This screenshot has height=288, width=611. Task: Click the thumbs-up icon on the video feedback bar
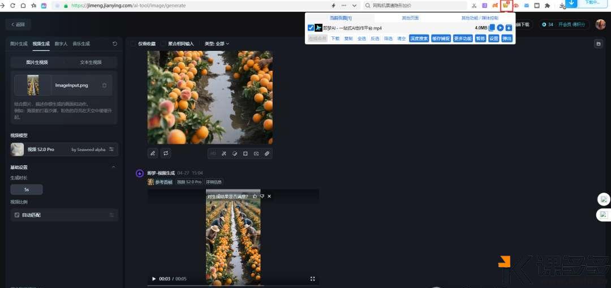point(255,196)
